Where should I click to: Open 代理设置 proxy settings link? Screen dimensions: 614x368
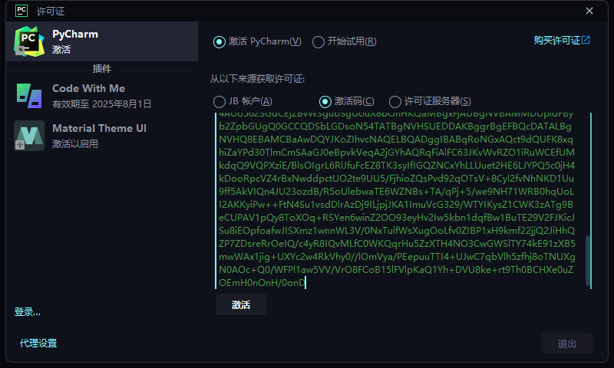point(38,343)
